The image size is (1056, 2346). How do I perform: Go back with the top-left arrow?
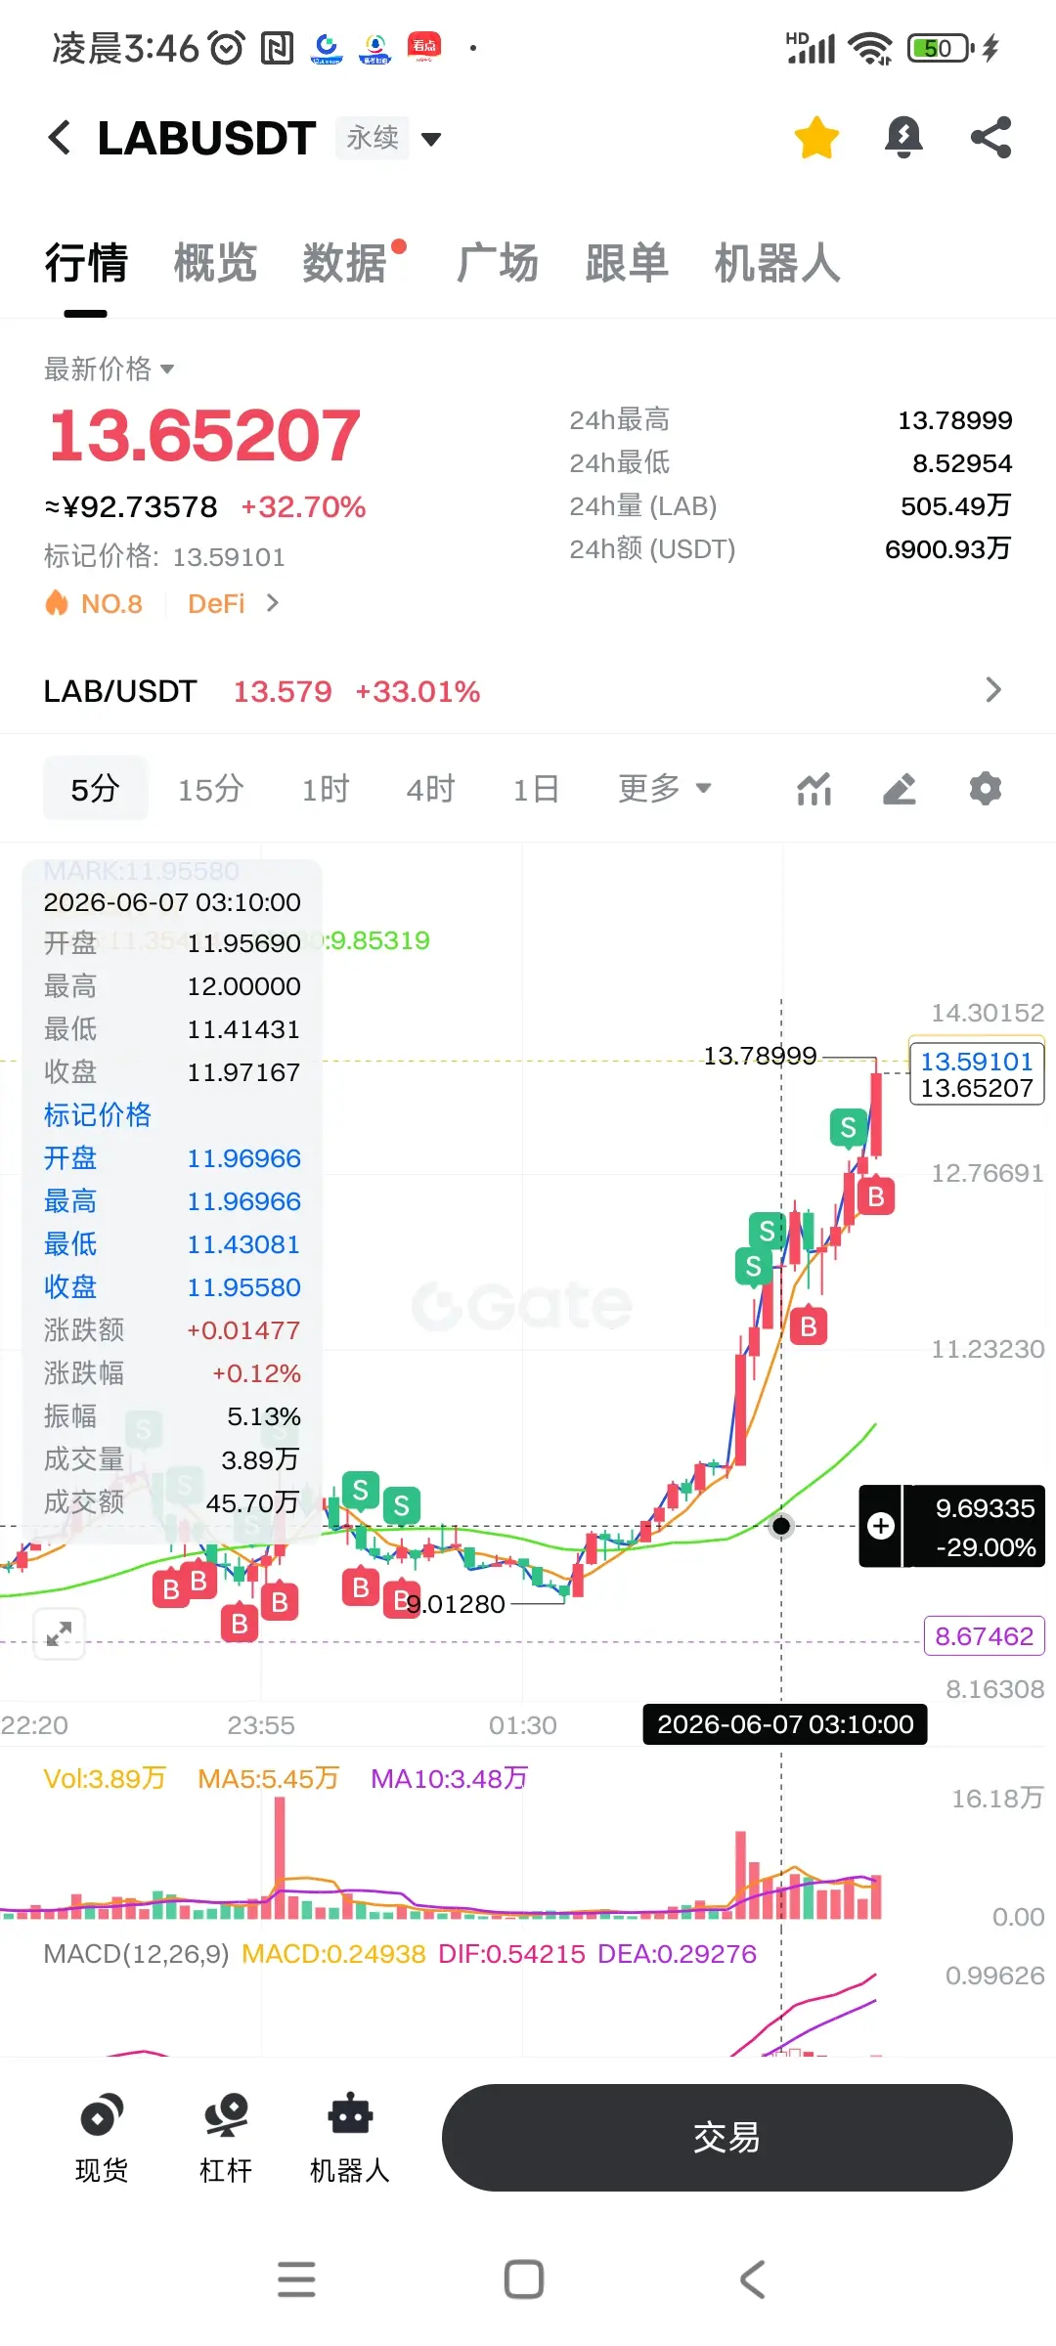60,138
